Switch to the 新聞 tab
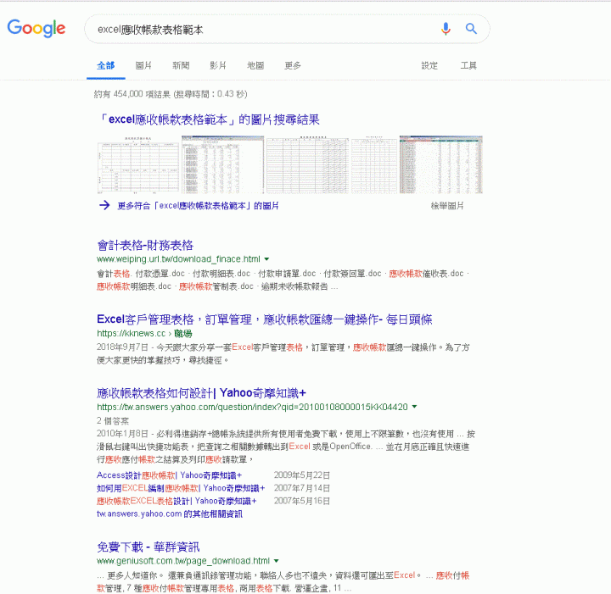Viewport: 611px width, 594px height. (181, 65)
